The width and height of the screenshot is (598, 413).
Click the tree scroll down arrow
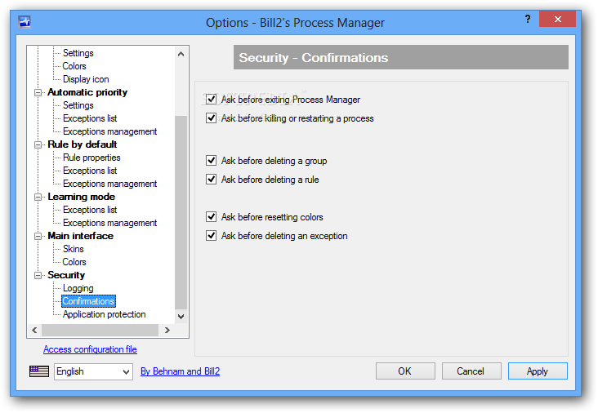tap(181, 316)
